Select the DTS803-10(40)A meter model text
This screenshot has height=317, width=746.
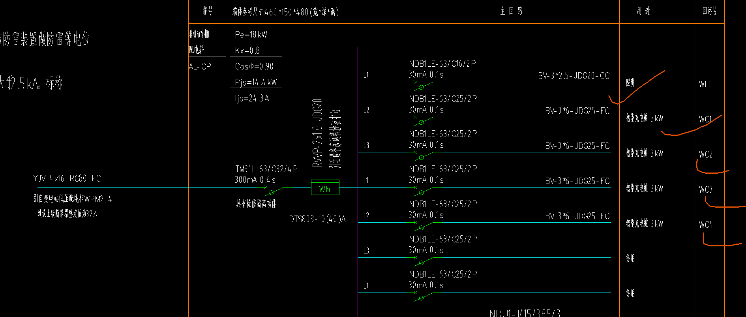tap(317, 219)
